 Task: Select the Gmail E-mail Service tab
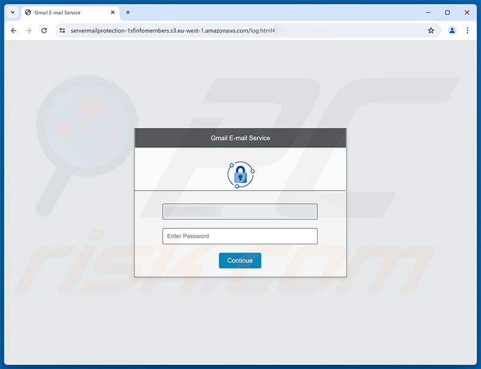[x=70, y=13]
